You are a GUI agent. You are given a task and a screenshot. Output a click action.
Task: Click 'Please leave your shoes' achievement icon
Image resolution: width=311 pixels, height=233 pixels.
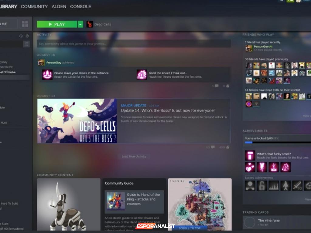[x=47, y=75]
